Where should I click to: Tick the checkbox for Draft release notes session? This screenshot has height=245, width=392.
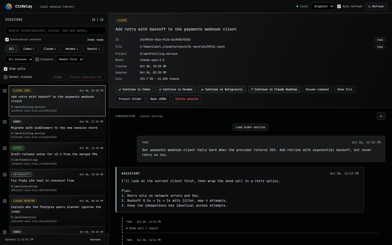[x=5, y=148]
